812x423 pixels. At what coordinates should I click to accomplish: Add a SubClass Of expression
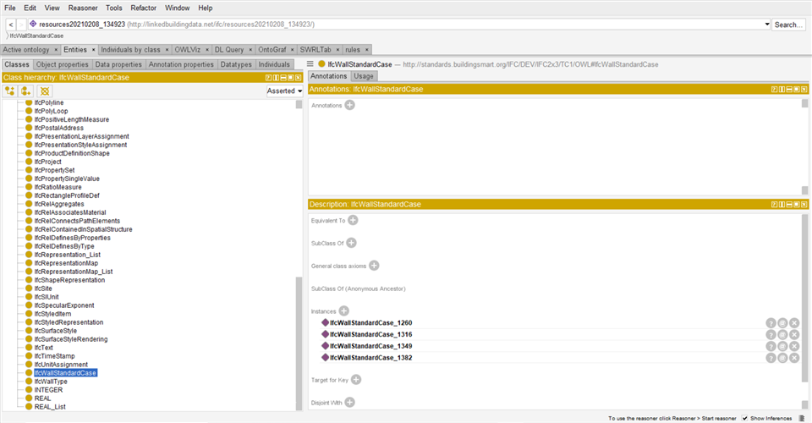pyautogui.click(x=351, y=243)
